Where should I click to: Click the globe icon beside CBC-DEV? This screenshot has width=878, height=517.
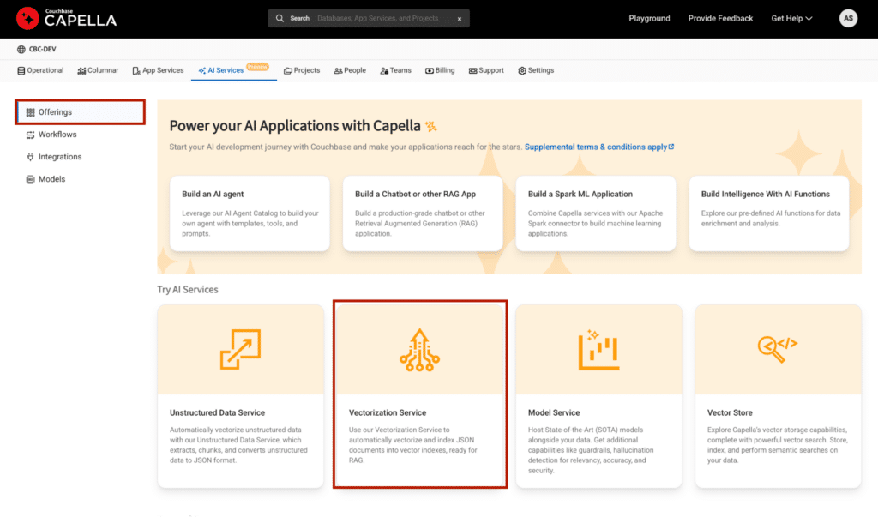[21, 49]
